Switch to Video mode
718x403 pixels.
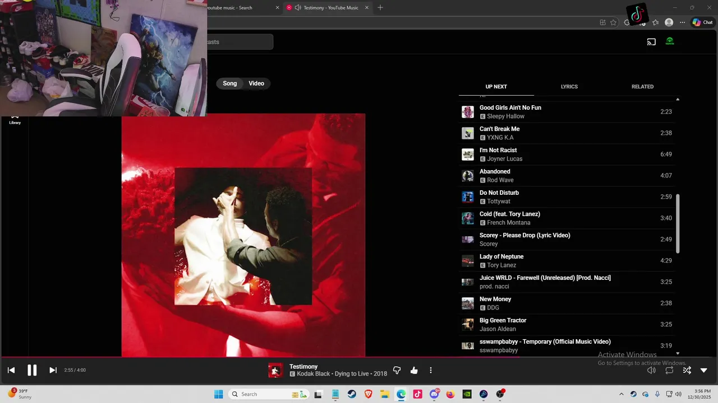coord(256,83)
